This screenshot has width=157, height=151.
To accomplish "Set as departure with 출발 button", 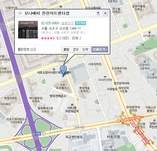I will pos(66,49).
